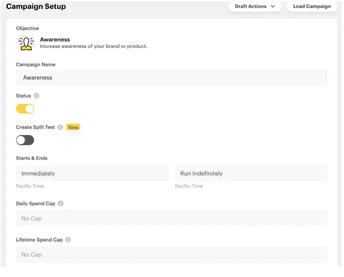Click the objective description about brand awareness
The width and height of the screenshot is (344, 277).
click(93, 46)
